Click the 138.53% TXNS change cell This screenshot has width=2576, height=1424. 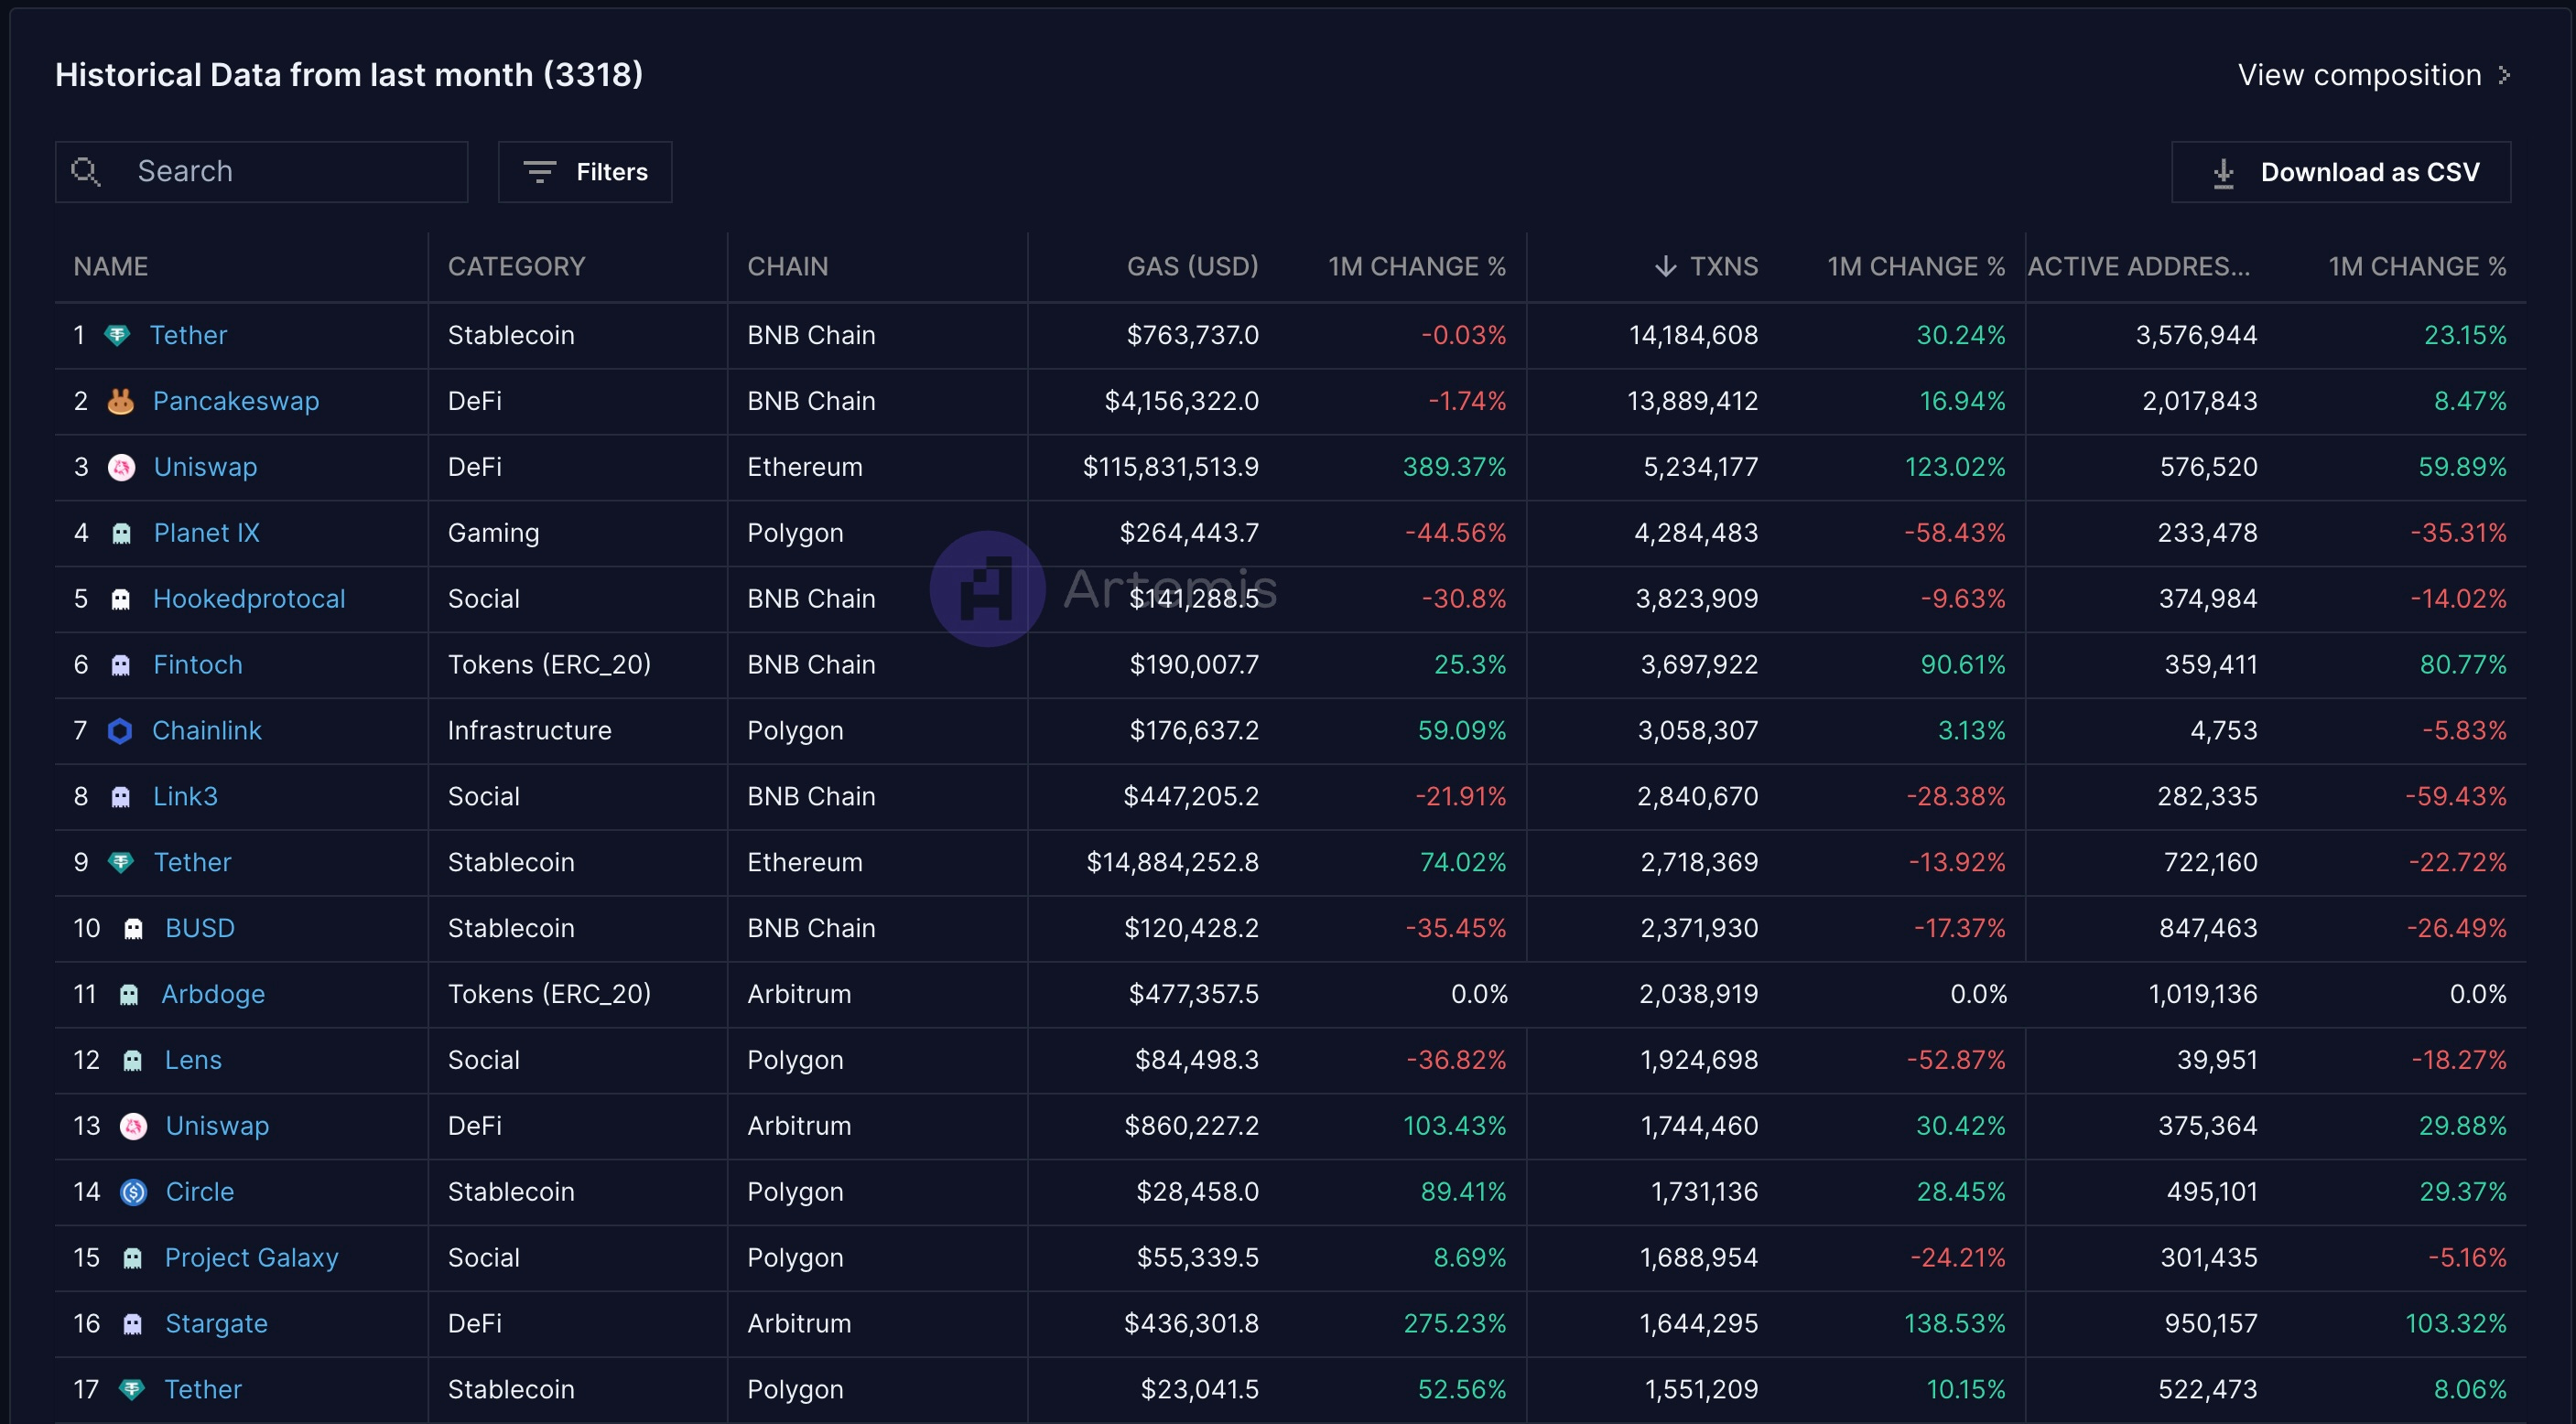1955,1324
